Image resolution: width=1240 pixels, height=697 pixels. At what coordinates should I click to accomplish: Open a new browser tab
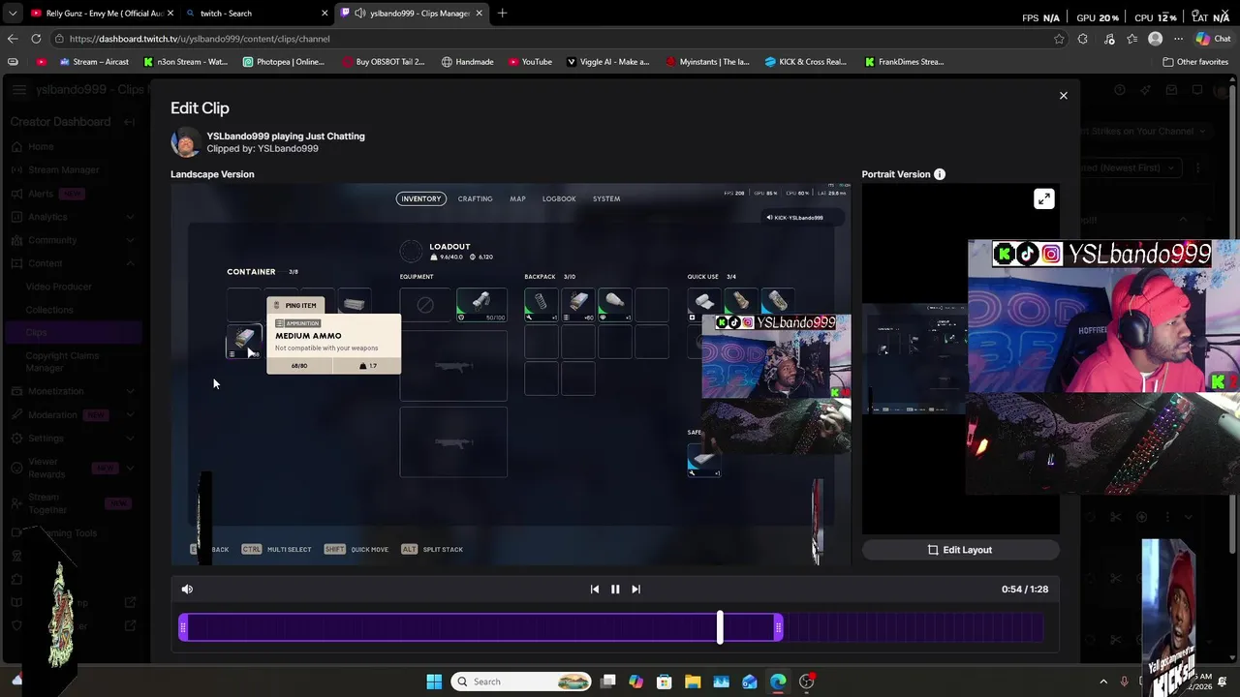[502, 14]
